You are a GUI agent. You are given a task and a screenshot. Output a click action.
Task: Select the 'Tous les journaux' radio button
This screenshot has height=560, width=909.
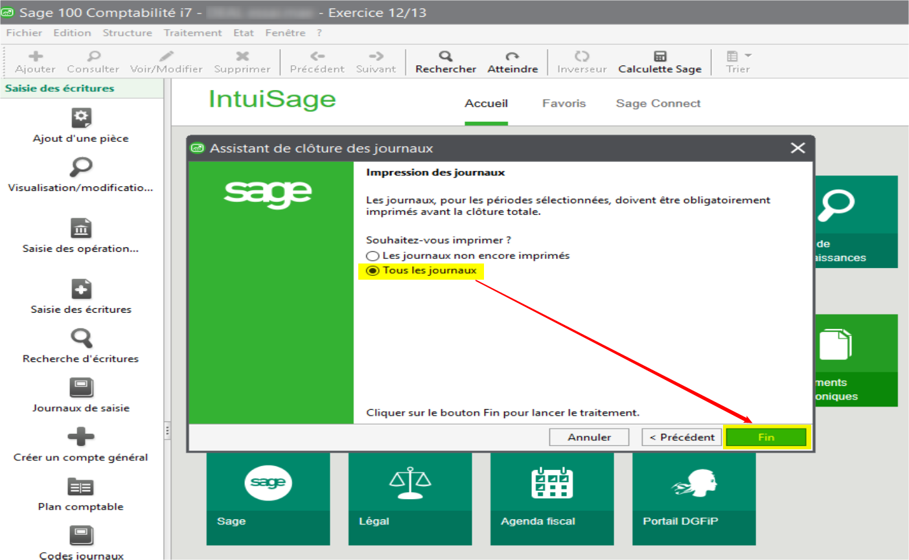373,271
